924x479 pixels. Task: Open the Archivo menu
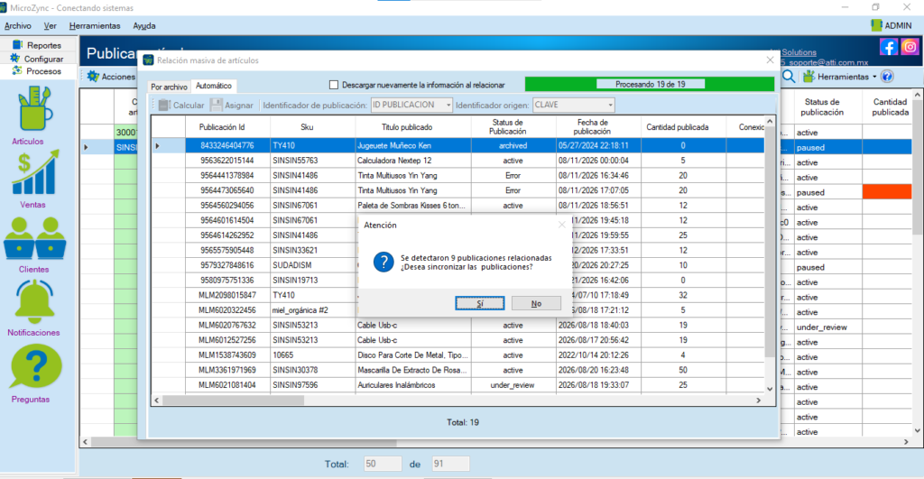click(18, 26)
